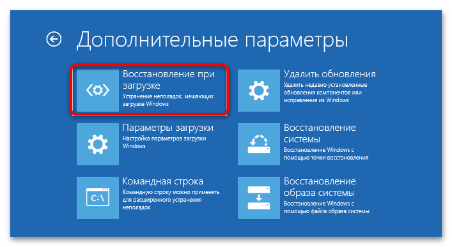Screen dimensions: 452x247
Task: Click the Startup Repair gear-in-brackets icon
Action: click(98, 91)
